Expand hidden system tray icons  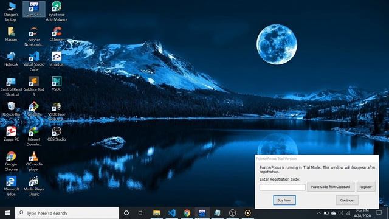(318, 213)
